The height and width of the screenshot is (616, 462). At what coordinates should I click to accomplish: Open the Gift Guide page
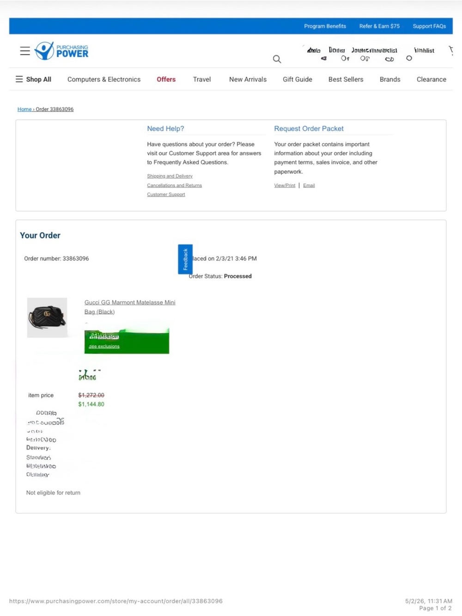298,79
